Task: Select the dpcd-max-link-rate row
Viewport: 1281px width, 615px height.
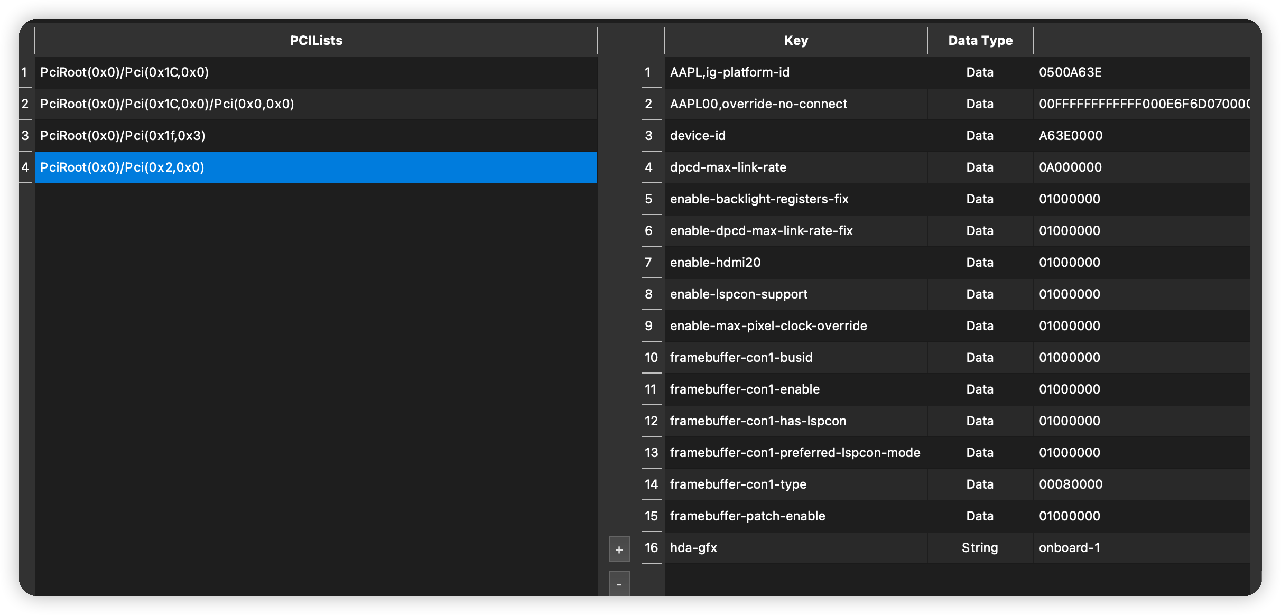Action: [x=766, y=167]
